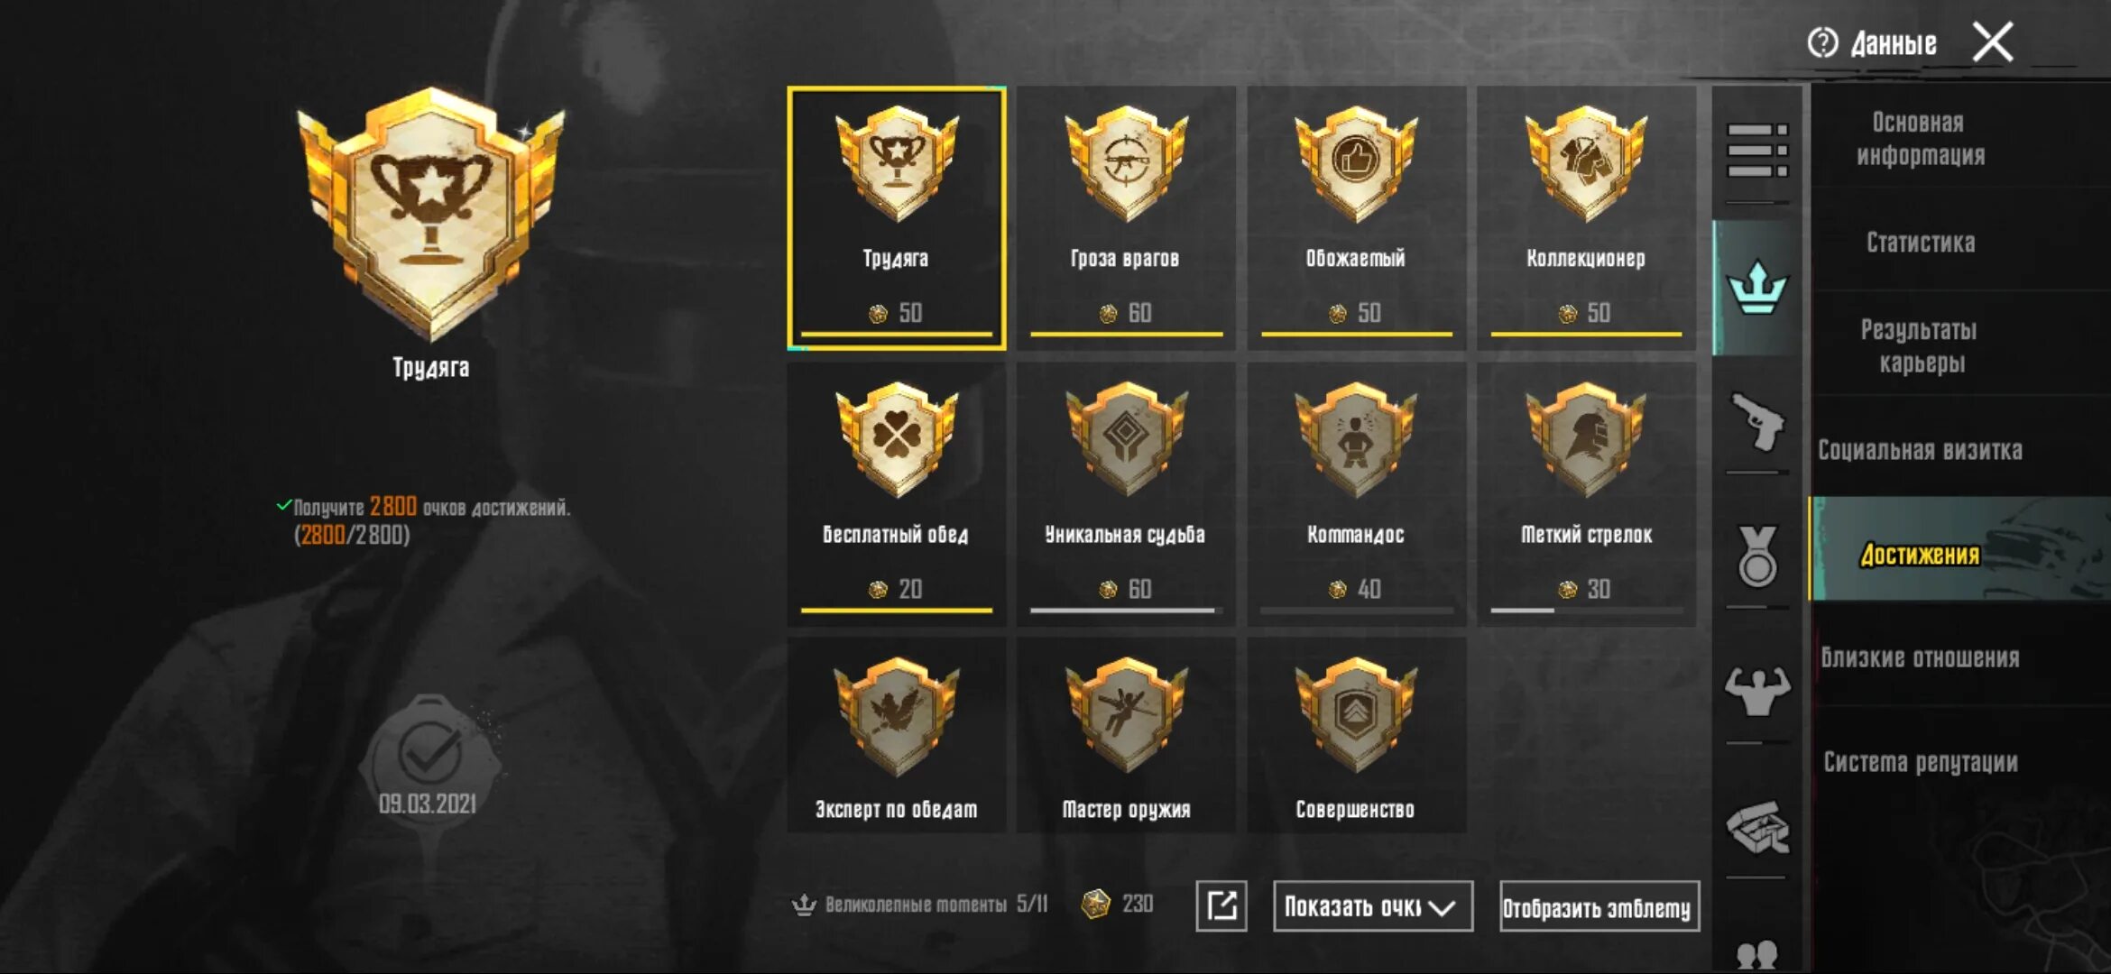Open the Данные help icon
The width and height of the screenshot is (2111, 974).
pos(1822,42)
